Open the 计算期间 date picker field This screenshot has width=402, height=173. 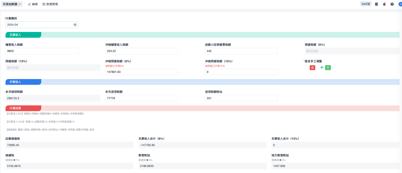point(40,25)
